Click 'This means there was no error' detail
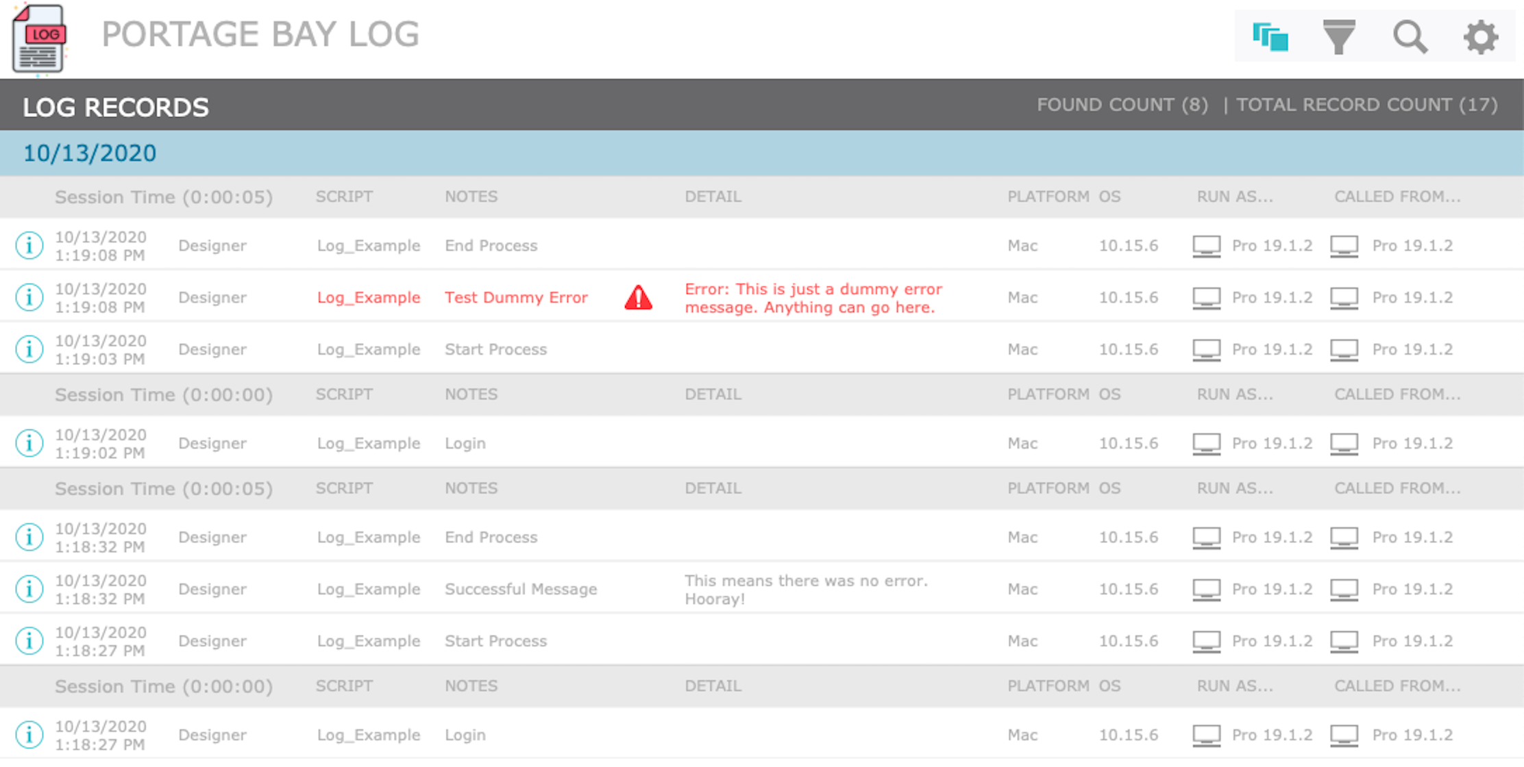The image size is (1524, 767). (x=806, y=590)
